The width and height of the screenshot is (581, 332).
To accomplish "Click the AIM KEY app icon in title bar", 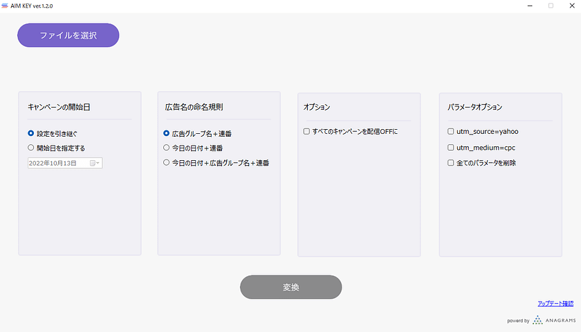I will click(x=5, y=5).
